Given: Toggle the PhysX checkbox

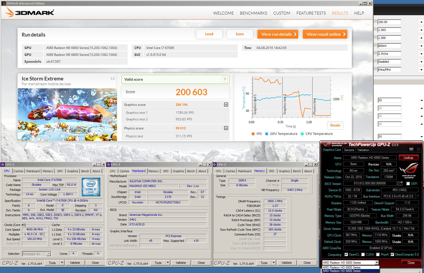Looking at the screenshot, I should coord(378,254).
